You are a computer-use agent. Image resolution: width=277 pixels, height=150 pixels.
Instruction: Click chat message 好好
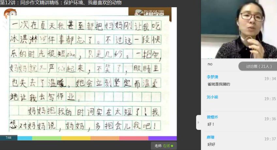pos(211,144)
